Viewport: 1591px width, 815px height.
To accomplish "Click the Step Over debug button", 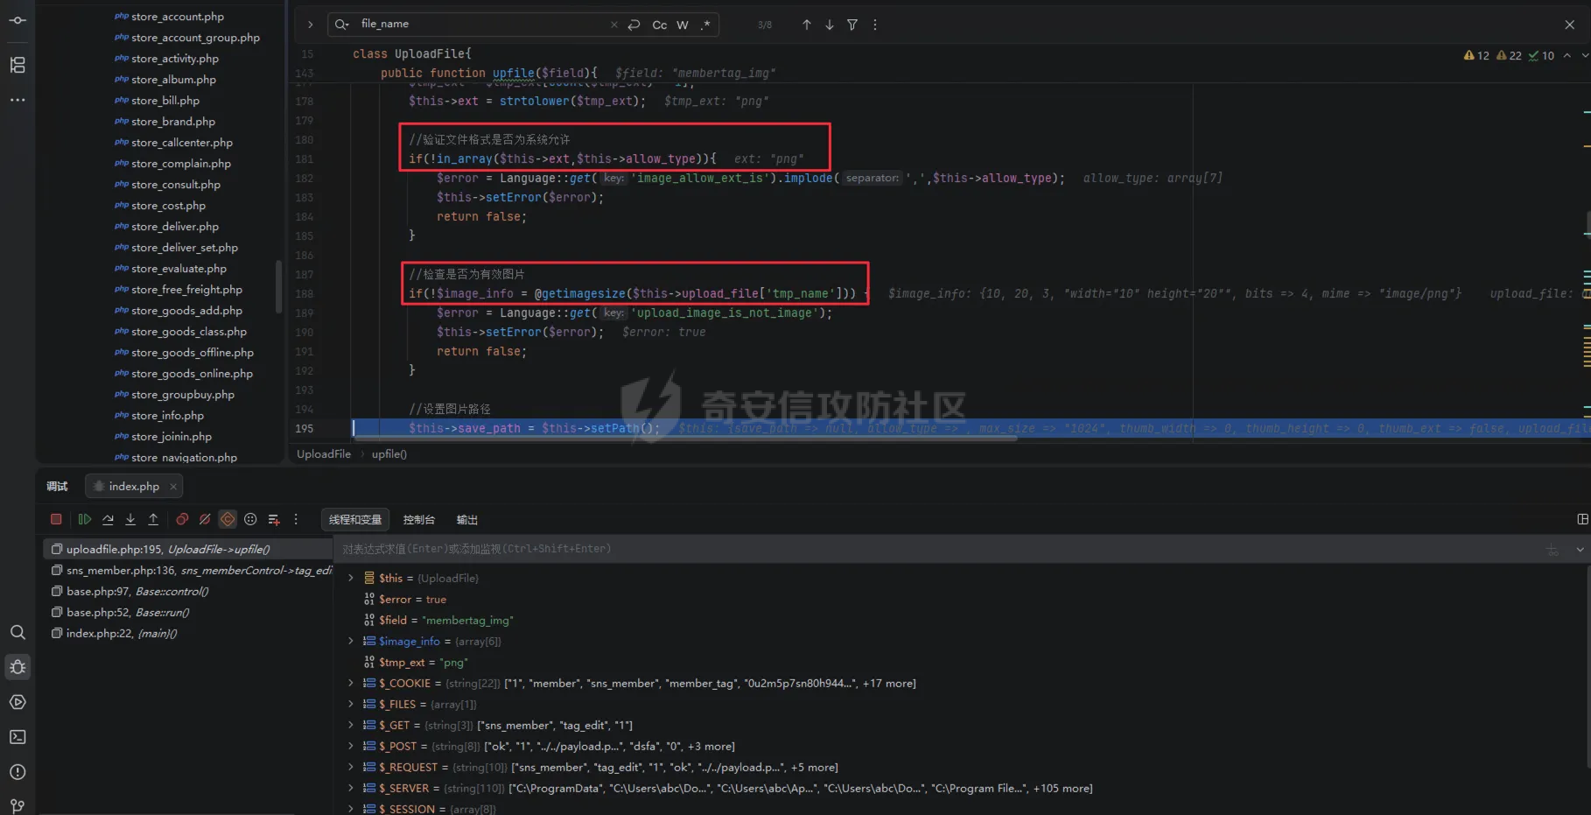I will 108,519.
